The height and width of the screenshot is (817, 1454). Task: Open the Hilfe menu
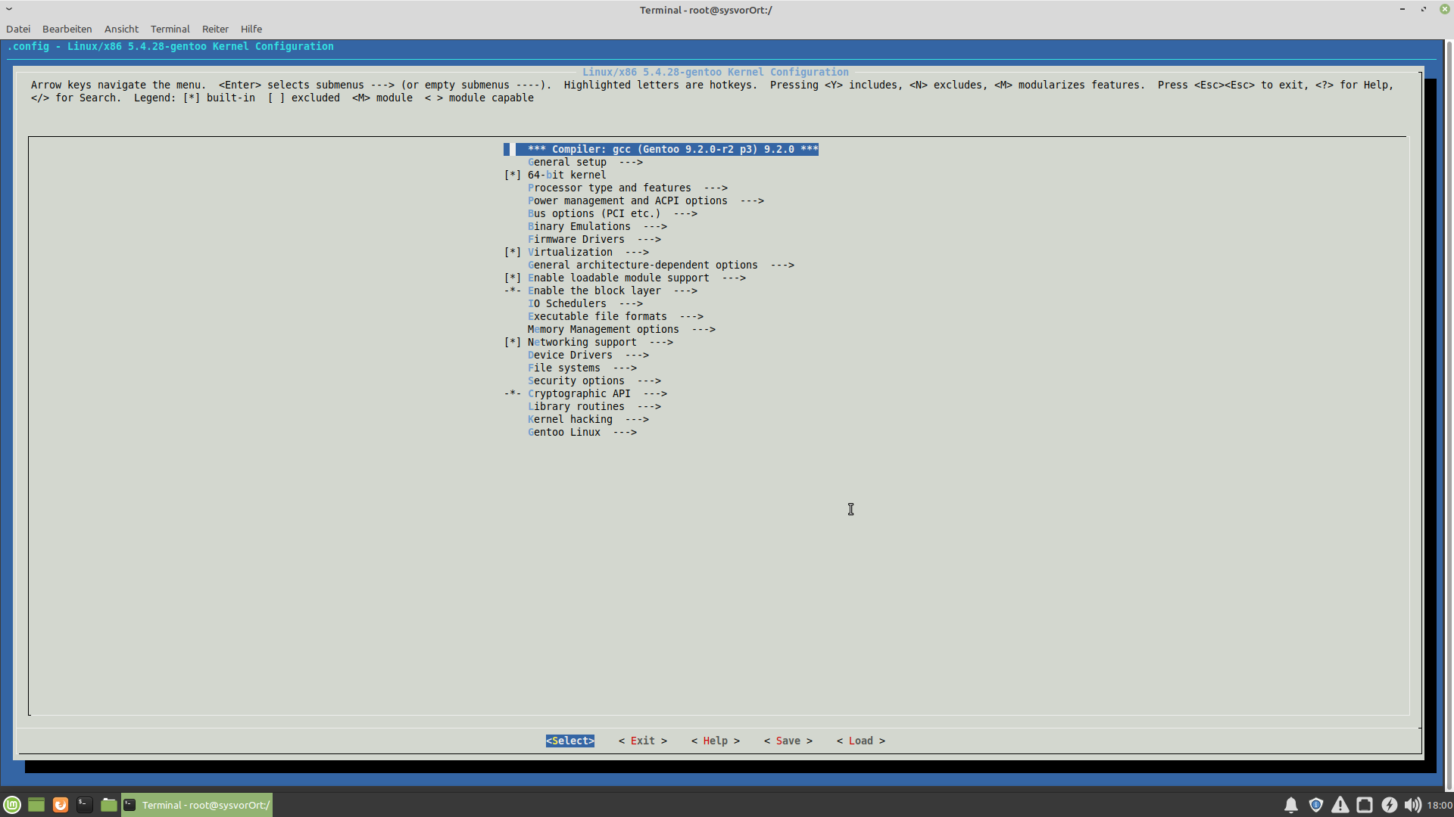click(x=251, y=29)
